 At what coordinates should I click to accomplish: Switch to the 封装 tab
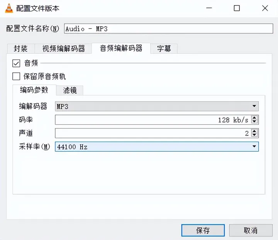pyautogui.click(x=21, y=48)
